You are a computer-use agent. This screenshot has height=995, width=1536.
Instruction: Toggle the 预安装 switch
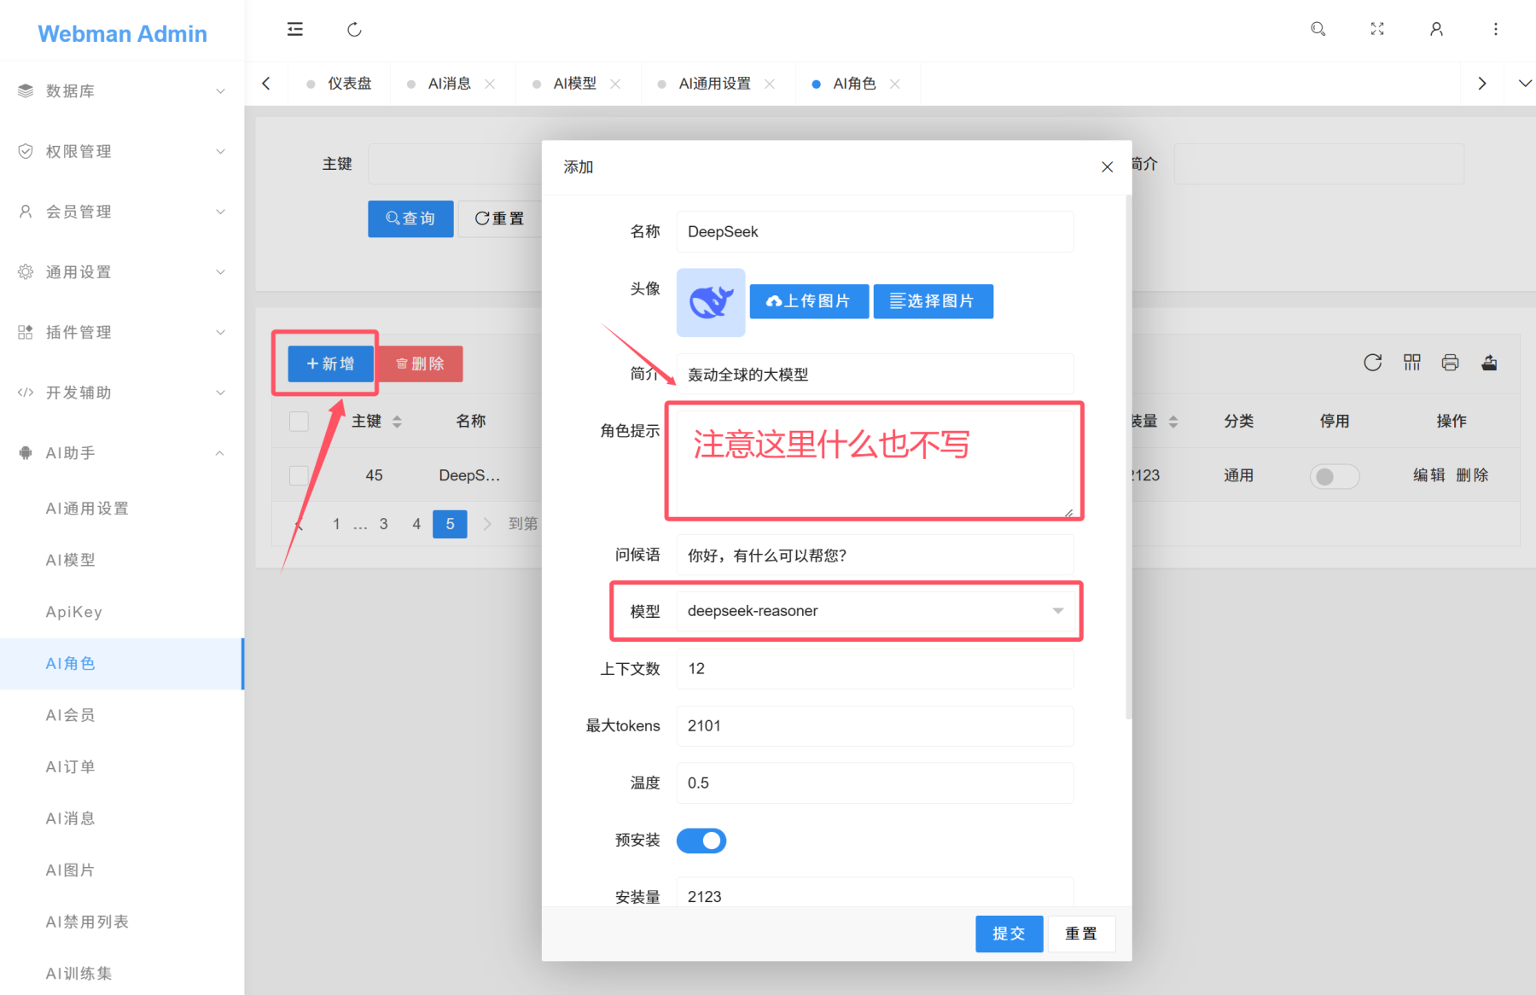click(x=701, y=841)
